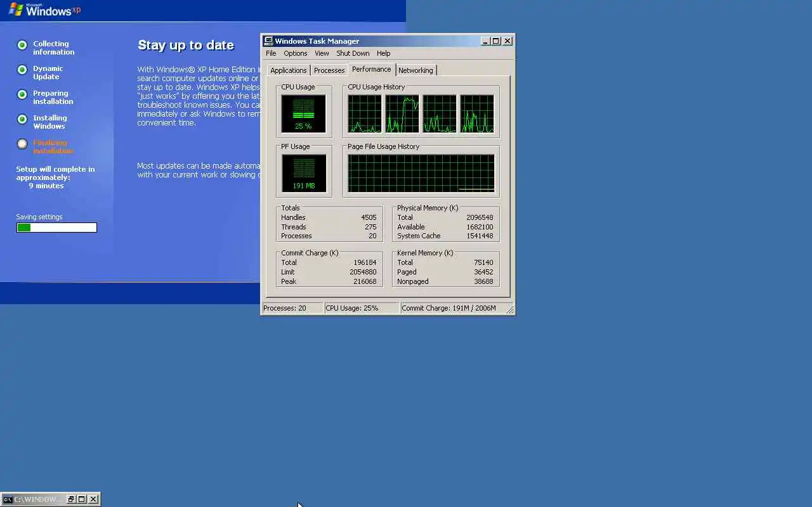Click the status bar CPU Usage: 25% entry

[x=362, y=308]
